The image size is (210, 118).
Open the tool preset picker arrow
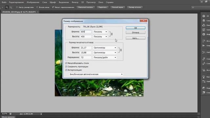[x=2, y=7]
